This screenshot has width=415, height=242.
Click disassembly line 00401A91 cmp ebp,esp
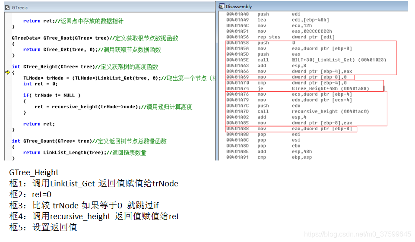tap(269, 157)
